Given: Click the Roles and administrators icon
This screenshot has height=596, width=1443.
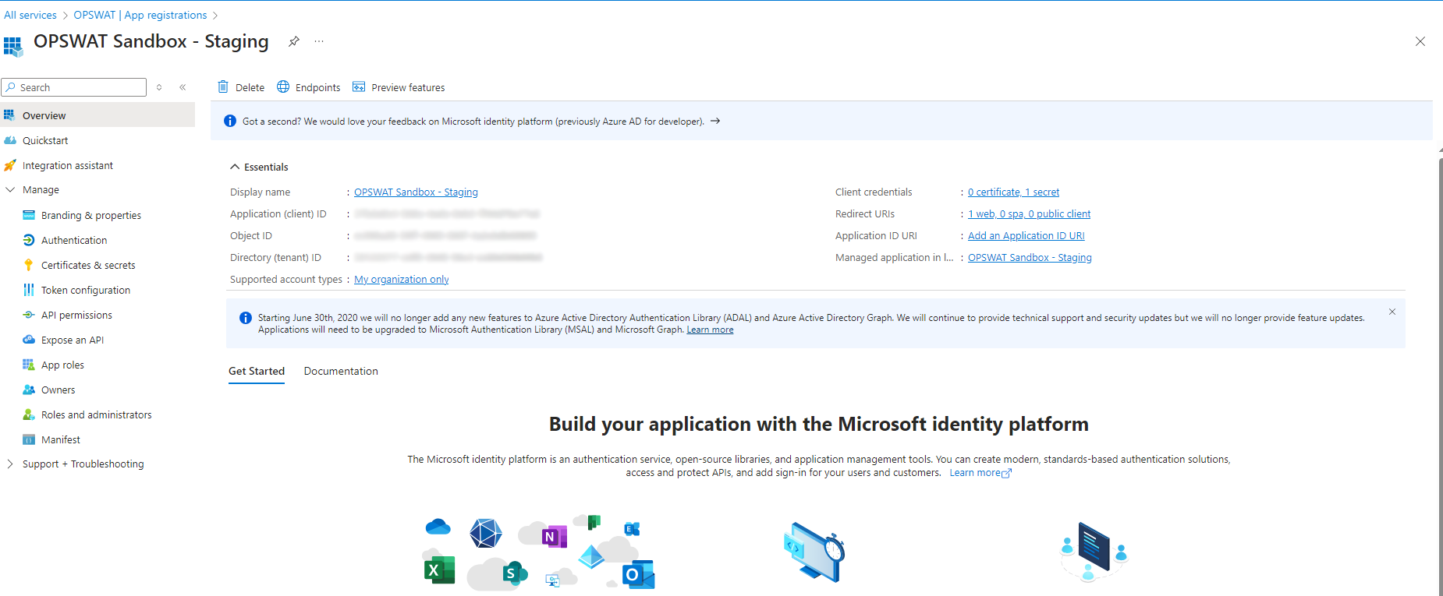Looking at the screenshot, I should 29,414.
